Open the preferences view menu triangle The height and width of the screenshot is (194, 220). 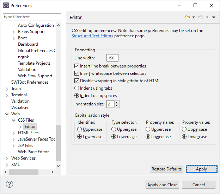214,17
